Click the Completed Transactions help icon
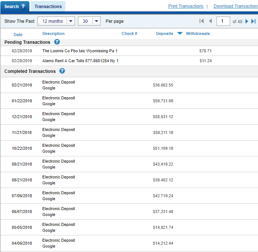This screenshot has width=258, height=252. [62, 71]
